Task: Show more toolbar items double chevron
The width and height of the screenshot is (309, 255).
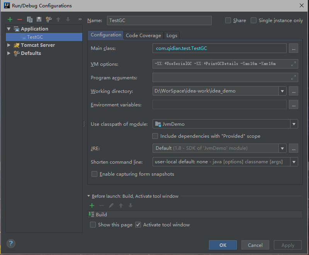Action: pos(80,19)
